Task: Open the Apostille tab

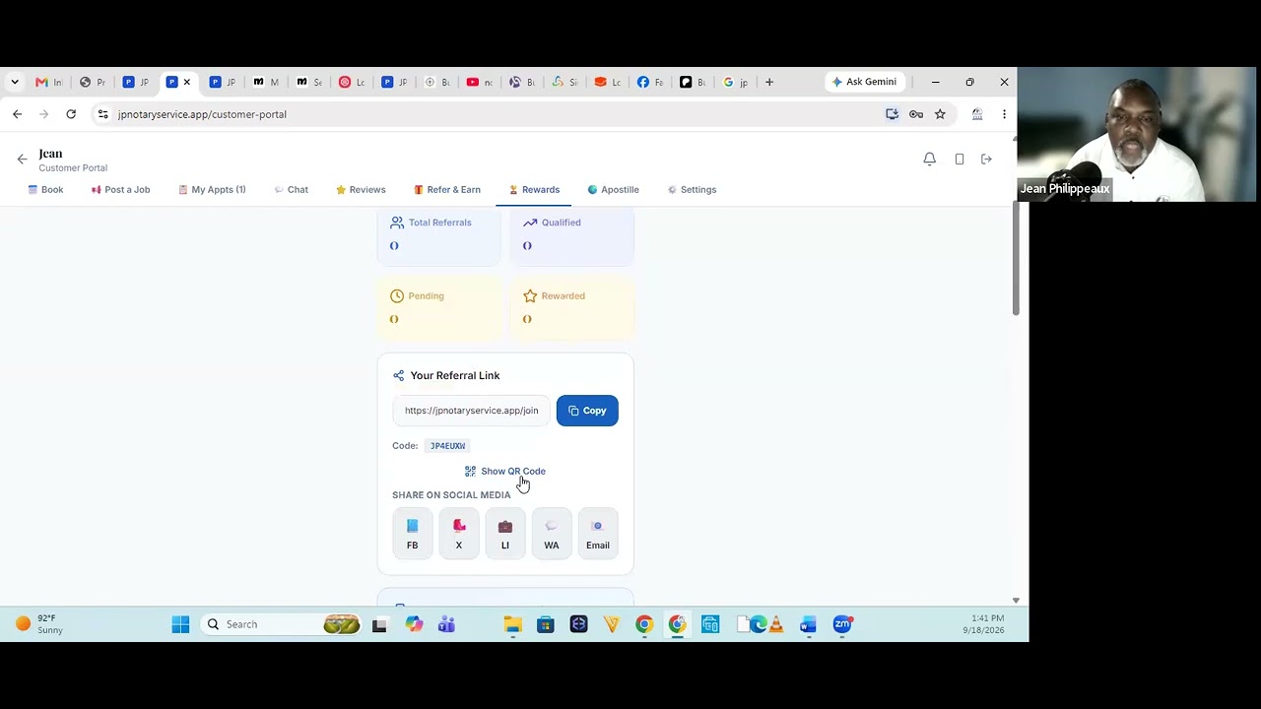Action: tap(613, 189)
